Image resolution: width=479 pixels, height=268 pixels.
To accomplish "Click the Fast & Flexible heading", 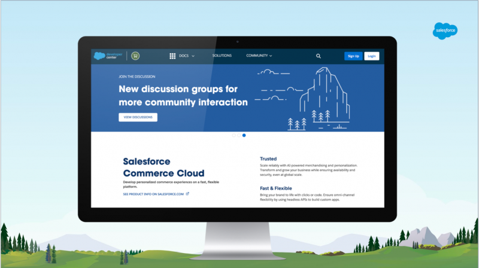I will point(276,188).
